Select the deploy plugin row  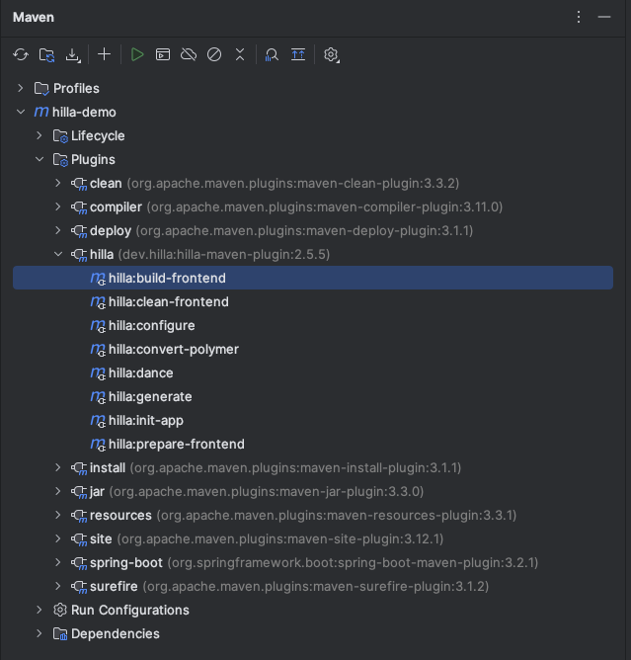coord(313,230)
